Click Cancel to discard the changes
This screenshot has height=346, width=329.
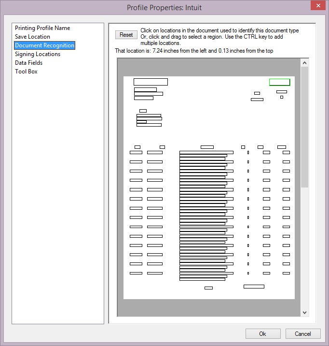pyautogui.click(x=302, y=333)
